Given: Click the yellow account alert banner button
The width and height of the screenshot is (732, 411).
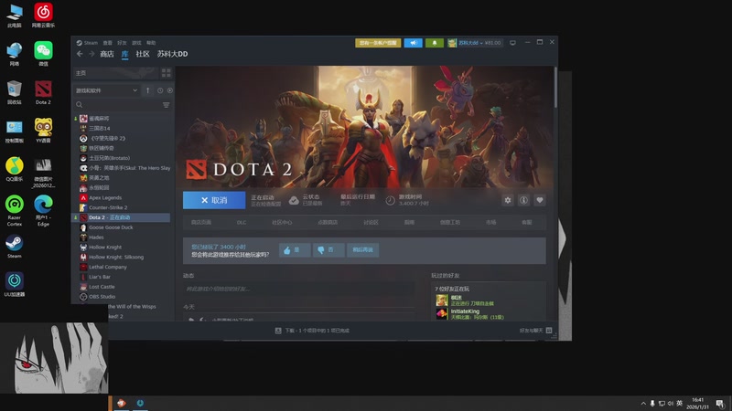Looking at the screenshot, I should point(378,43).
